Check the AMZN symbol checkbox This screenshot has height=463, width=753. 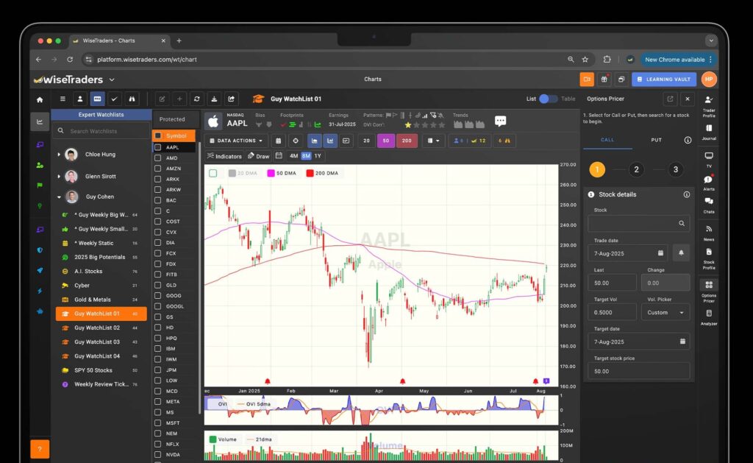pos(157,169)
